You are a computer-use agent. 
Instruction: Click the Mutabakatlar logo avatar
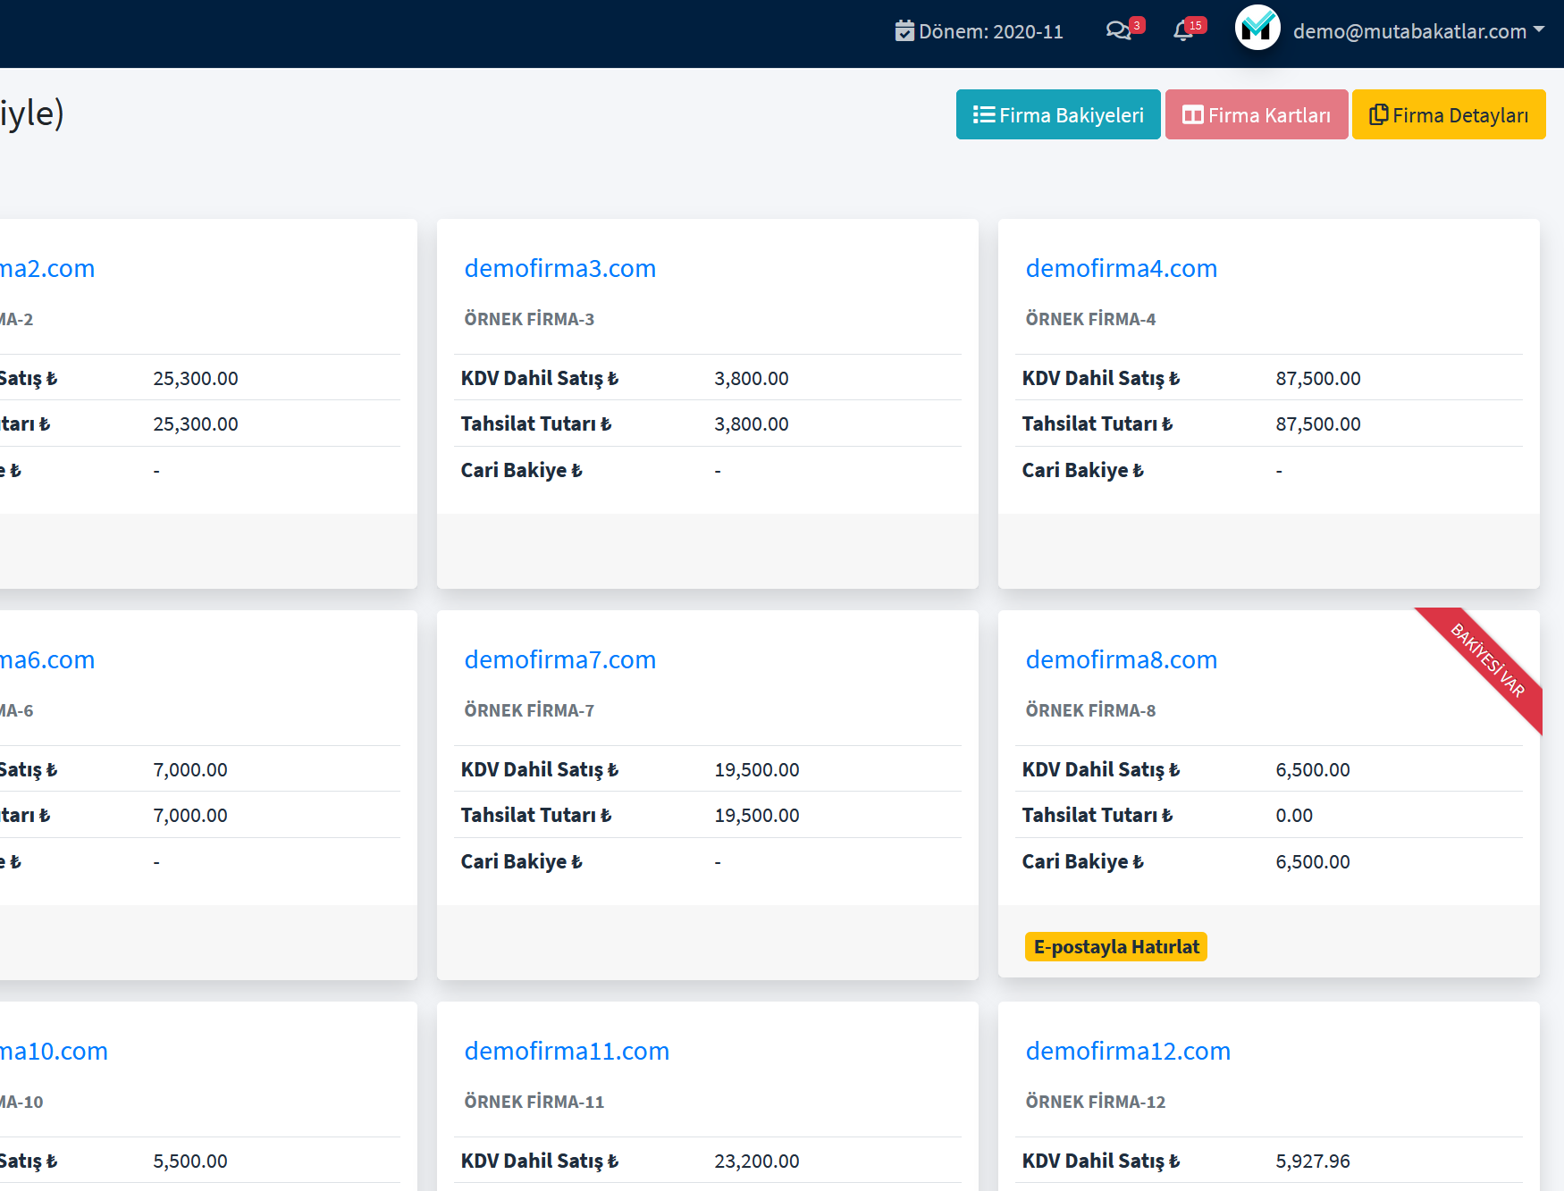[x=1257, y=28]
